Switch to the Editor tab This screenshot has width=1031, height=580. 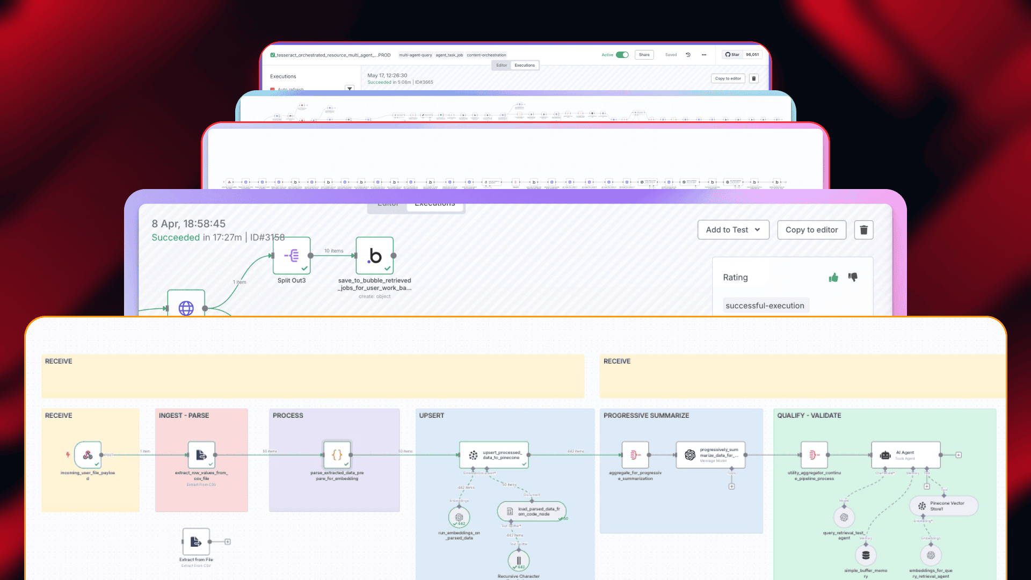point(502,66)
